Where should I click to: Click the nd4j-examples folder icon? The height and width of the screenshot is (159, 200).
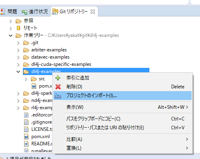[x=26, y=101]
